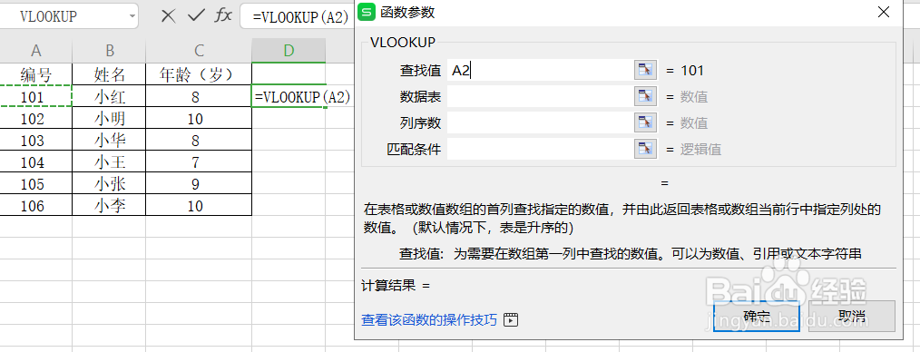Select cell containing 102
The width and height of the screenshot is (920, 352).
coord(35,119)
